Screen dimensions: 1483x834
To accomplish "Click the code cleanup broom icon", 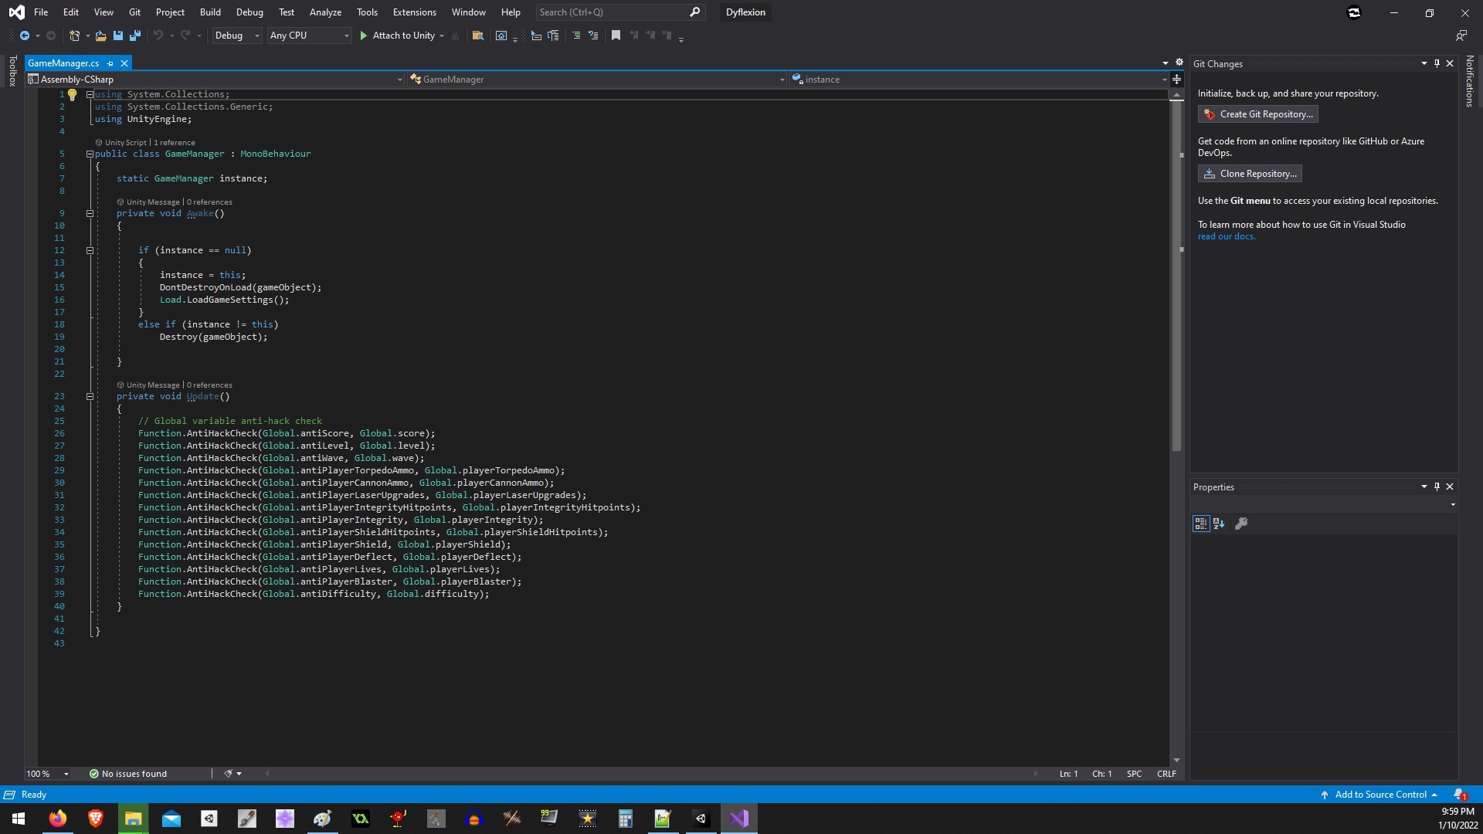I will click(229, 773).
